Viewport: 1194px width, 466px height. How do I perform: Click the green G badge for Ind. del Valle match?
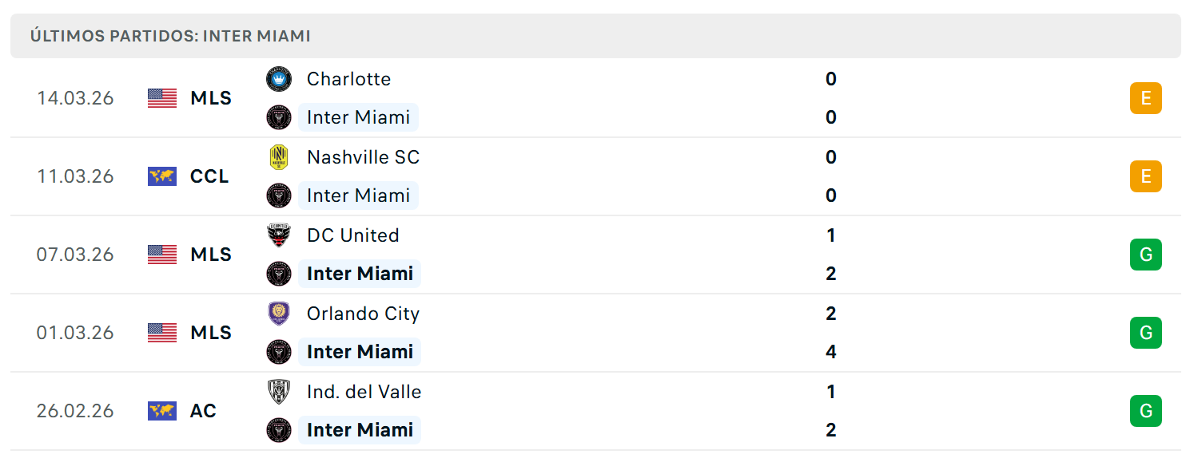click(1145, 411)
